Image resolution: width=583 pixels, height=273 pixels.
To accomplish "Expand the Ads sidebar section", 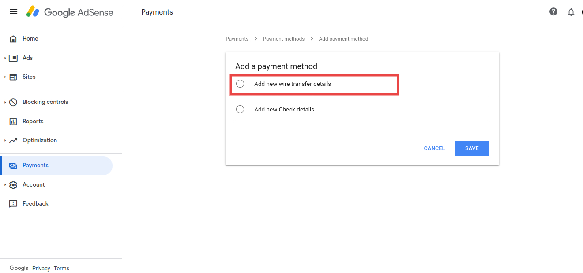I will point(5,58).
